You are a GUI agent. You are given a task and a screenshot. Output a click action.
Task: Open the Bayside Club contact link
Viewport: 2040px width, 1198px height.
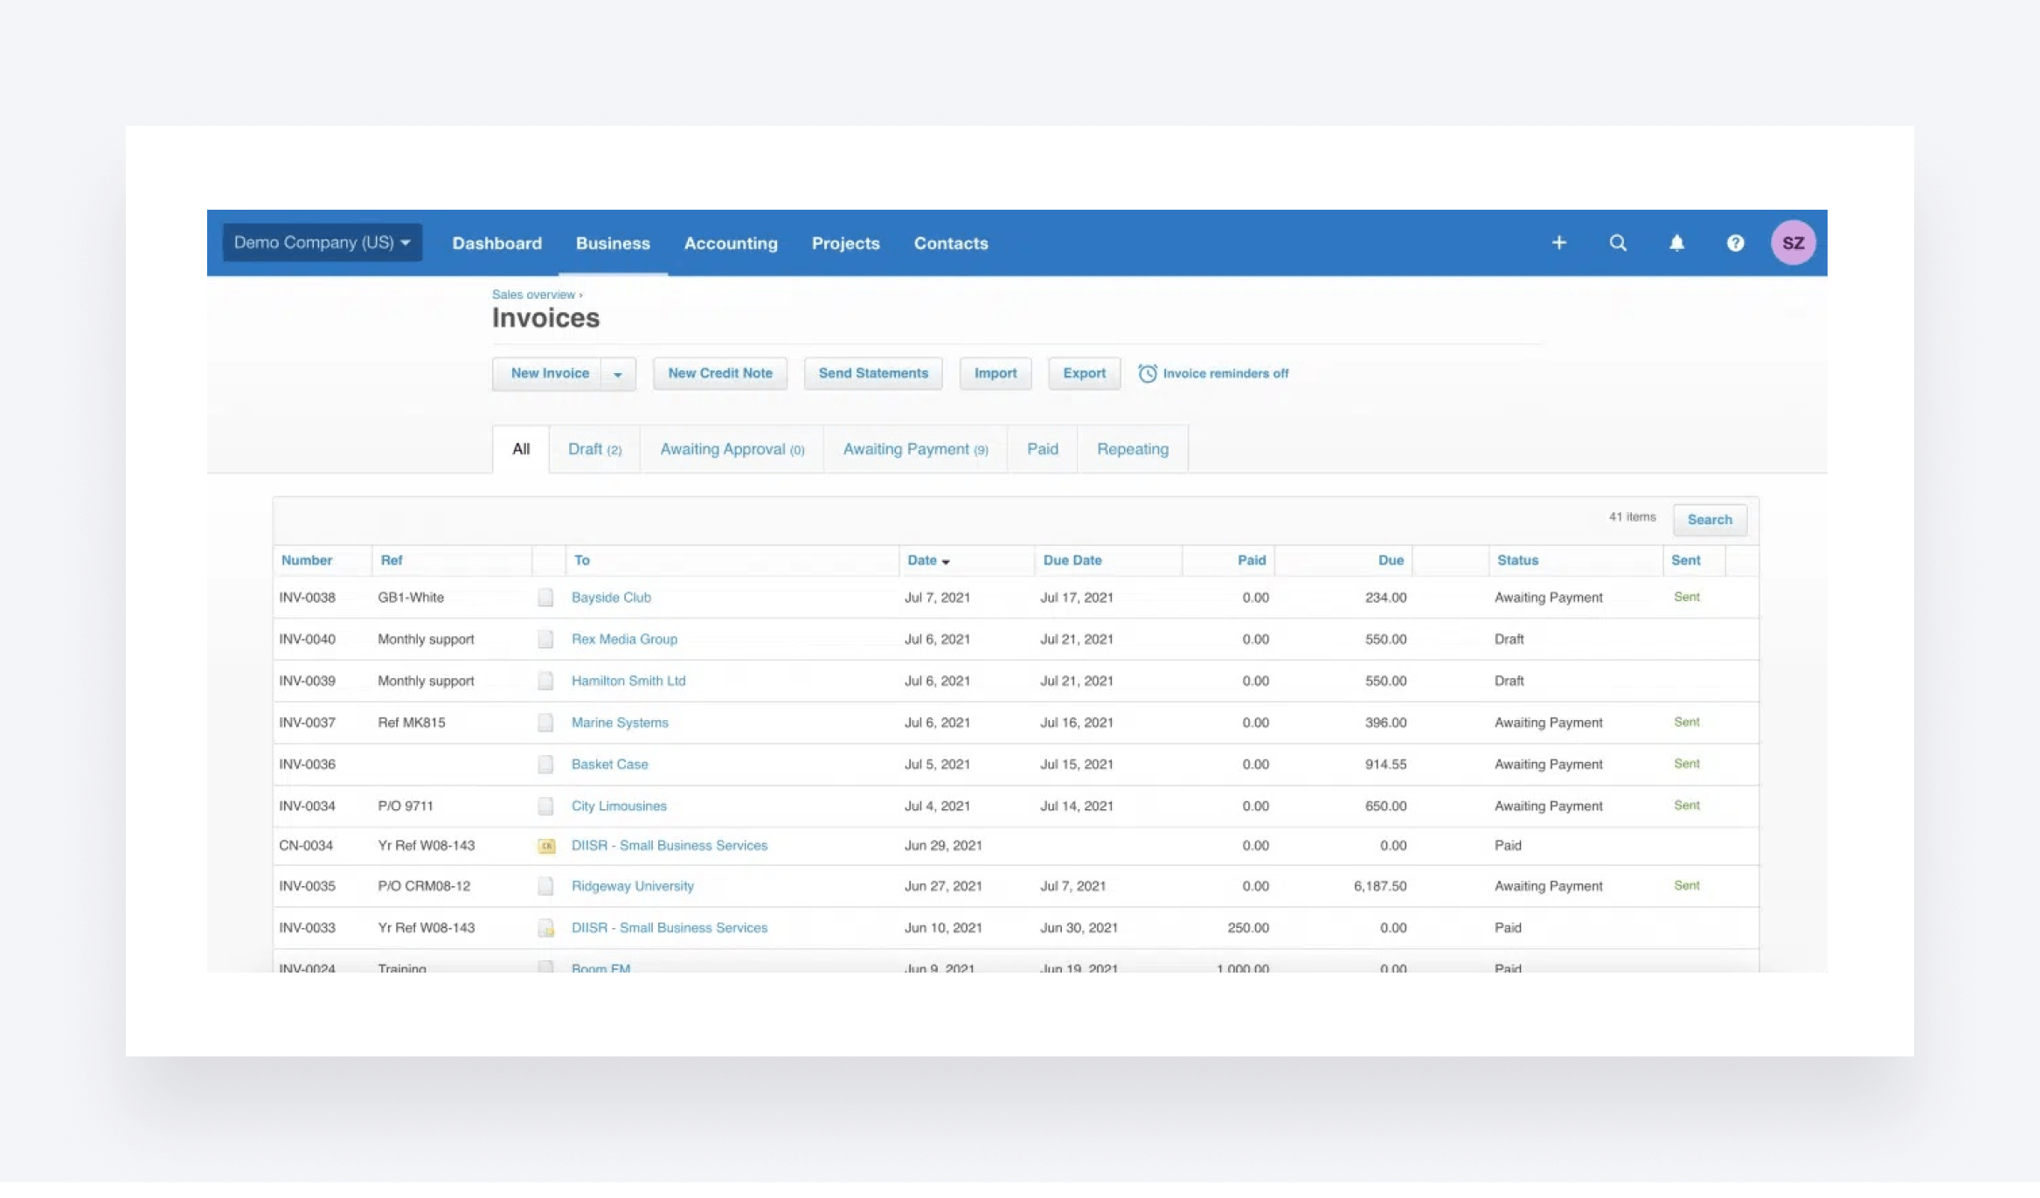coord(611,598)
